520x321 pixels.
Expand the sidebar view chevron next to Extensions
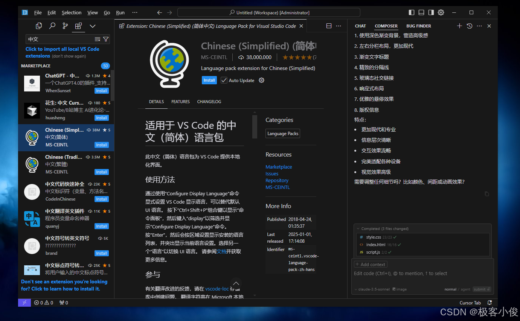[92, 26]
